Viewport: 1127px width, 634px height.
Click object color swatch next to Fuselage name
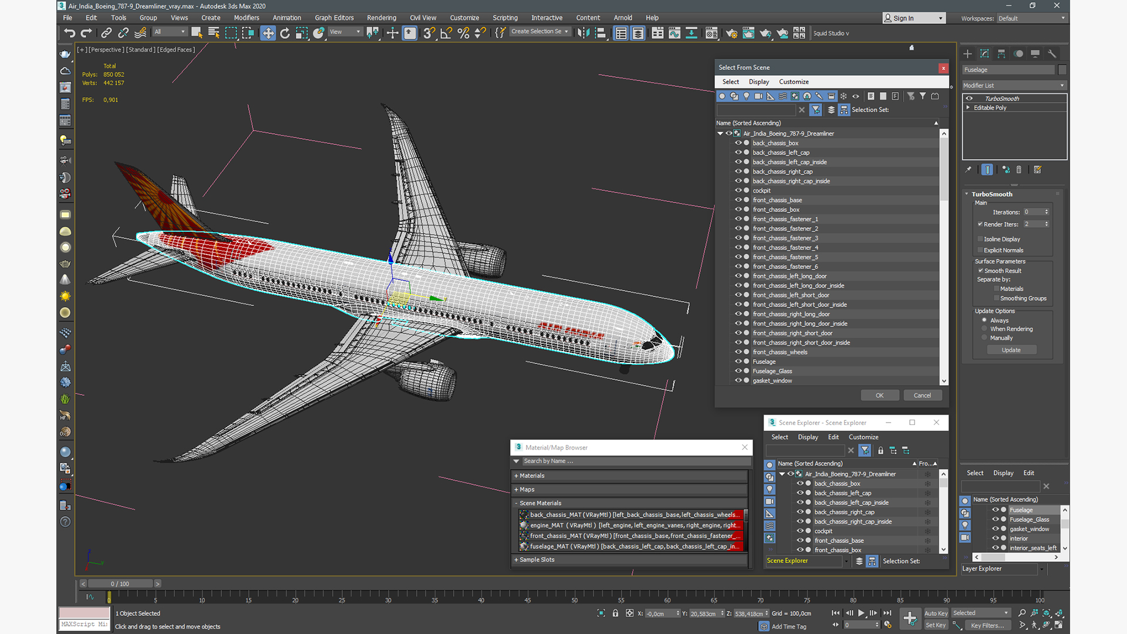[1062, 70]
